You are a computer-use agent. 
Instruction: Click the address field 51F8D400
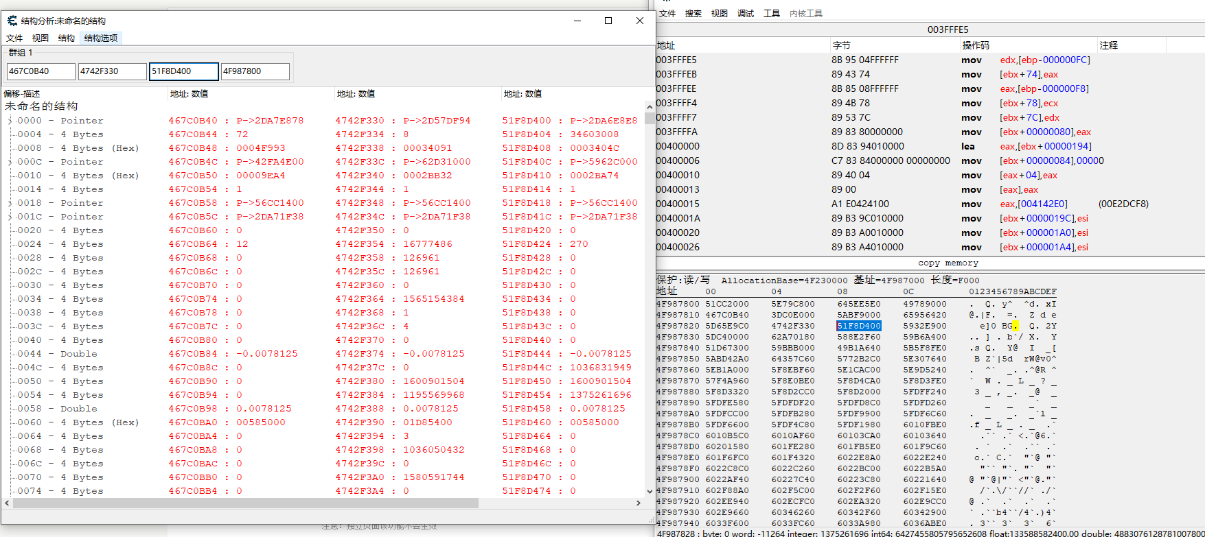point(184,71)
